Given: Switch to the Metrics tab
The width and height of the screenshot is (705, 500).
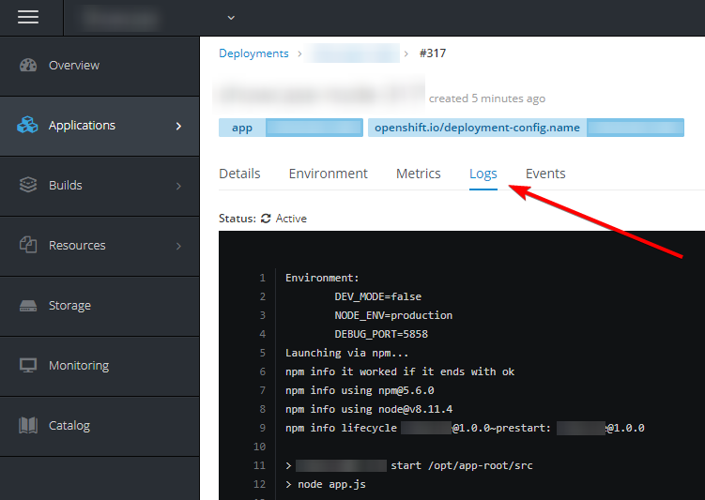Looking at the screenshot, I should [418, 174].
